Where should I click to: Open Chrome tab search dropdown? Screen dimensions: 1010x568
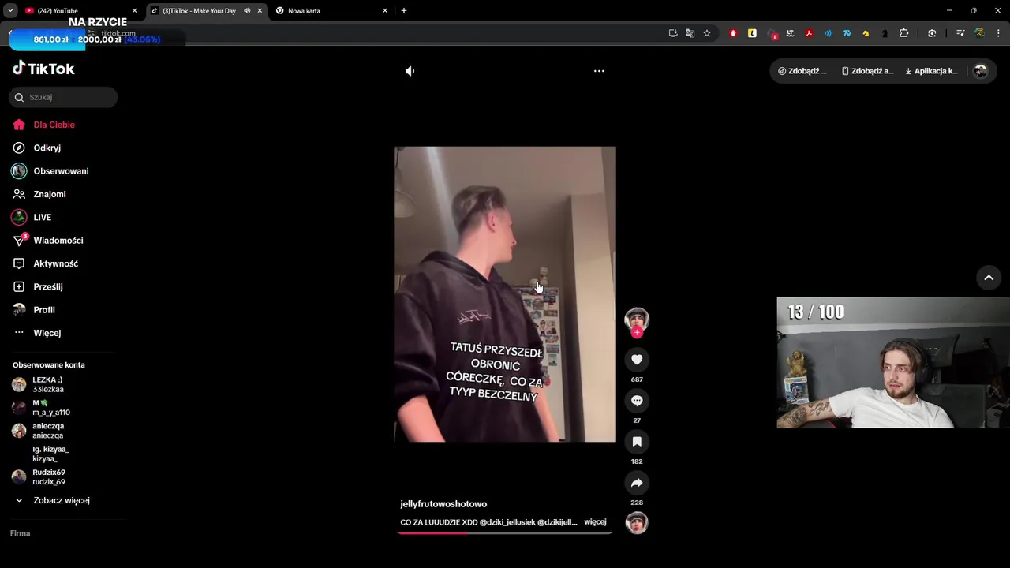10,11
